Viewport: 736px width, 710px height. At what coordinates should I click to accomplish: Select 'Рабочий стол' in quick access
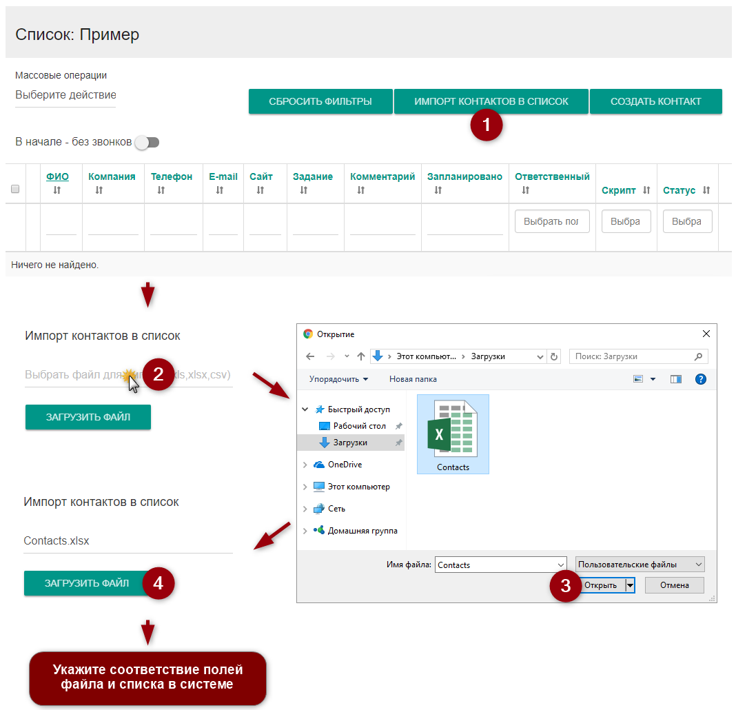(359, 426)
